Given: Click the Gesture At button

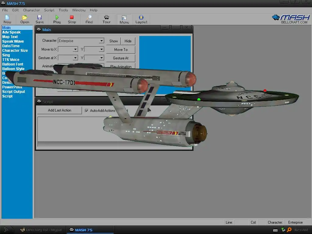Looking at the screenshot, I should tap(121, 58).
